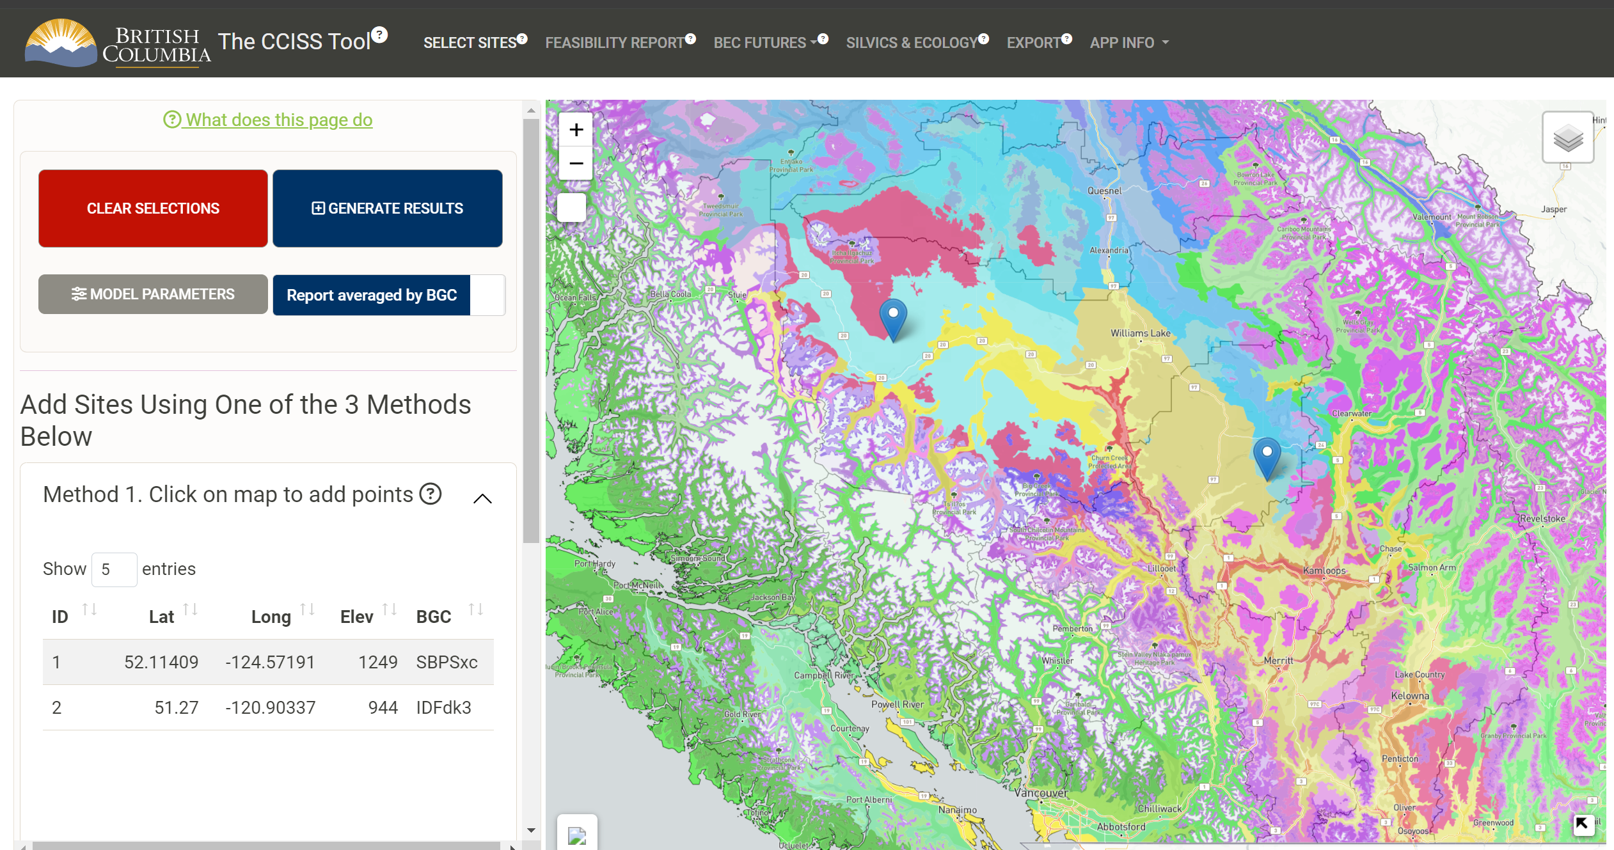Click the map marker in the pink SBPS region
1614x850 pixels.
coord(893,317)
